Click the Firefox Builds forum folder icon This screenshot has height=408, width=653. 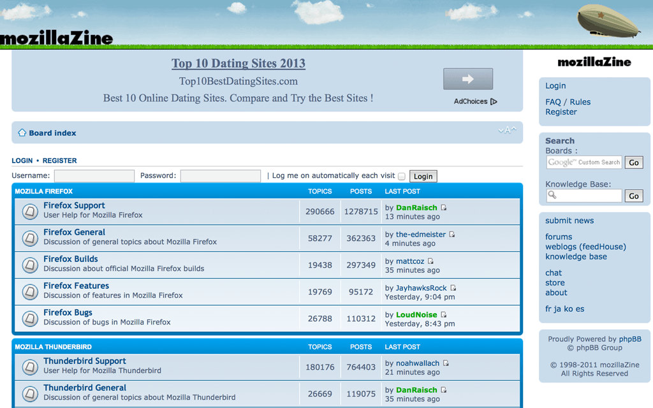coord(30,265)
